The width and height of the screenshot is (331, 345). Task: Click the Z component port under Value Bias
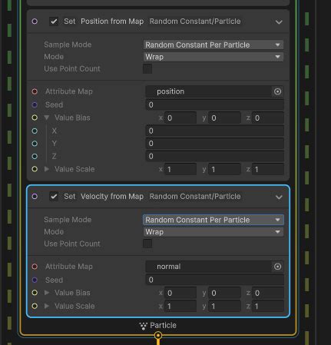(35, 156)
